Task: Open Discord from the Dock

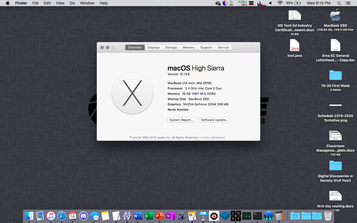Action: (83, 216)
